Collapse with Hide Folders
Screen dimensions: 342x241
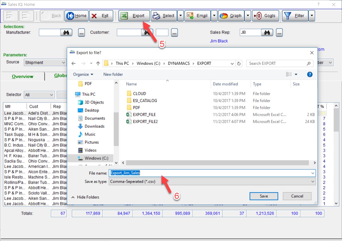pyautogui.click(x=85, y=197)
